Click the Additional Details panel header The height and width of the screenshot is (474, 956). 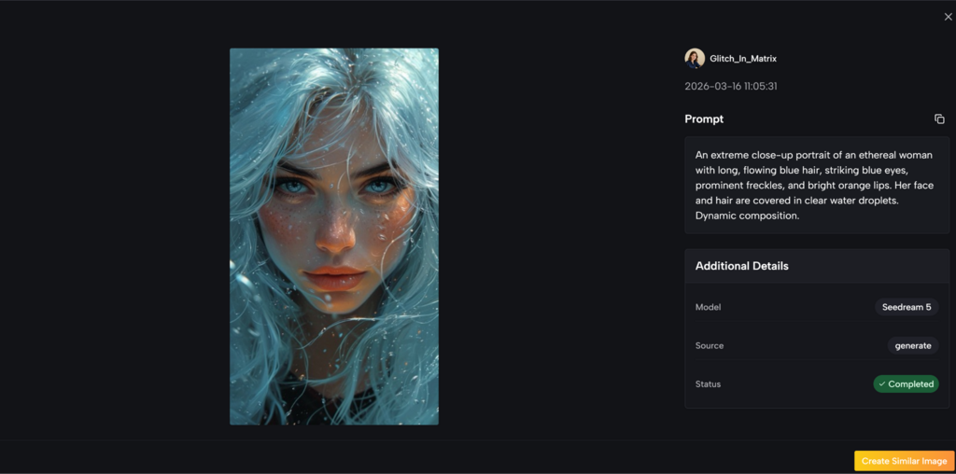coord(741,266)
